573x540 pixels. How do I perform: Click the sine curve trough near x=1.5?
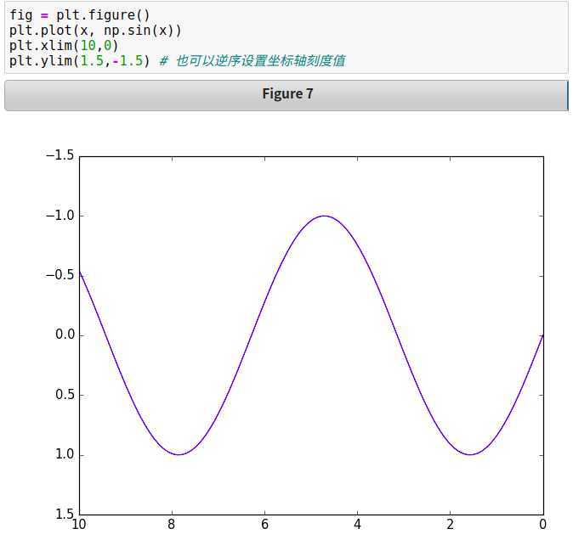(x=470, y=454)
